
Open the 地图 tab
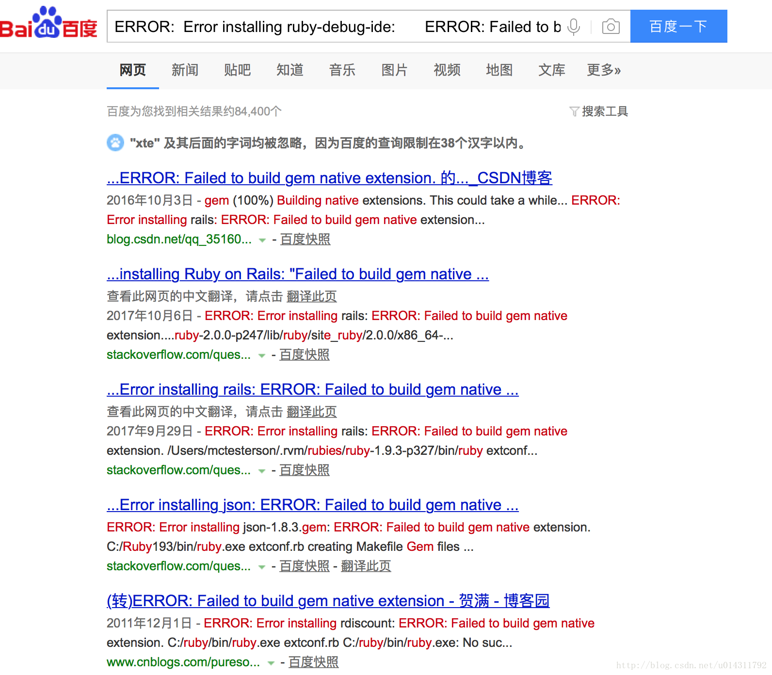tap(499, 70)
